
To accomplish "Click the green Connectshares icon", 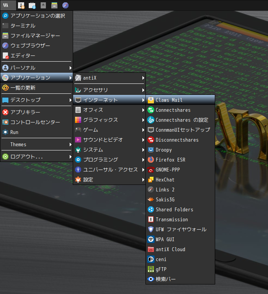I will pyautogui.click(x=151, y=110).
